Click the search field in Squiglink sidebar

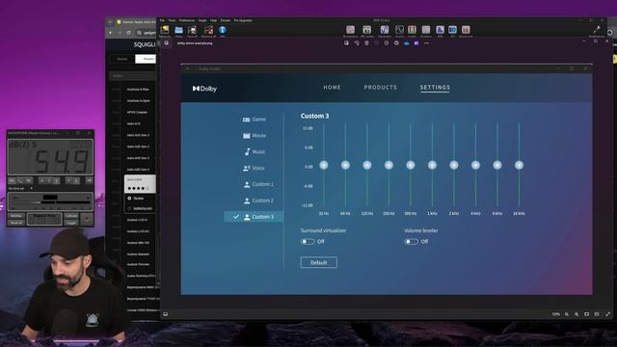133,76
